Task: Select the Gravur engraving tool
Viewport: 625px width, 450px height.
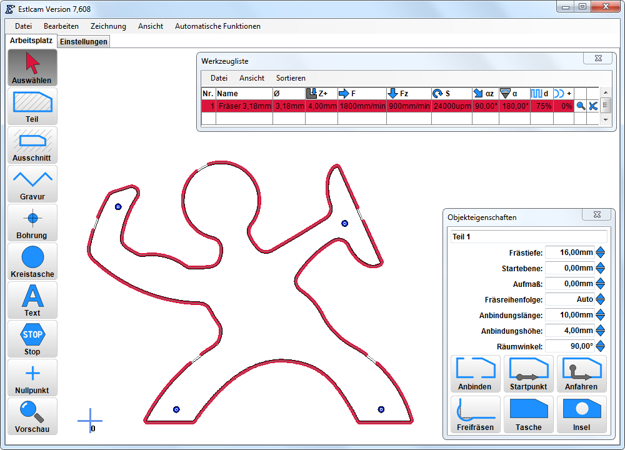Action: point(32,184)
